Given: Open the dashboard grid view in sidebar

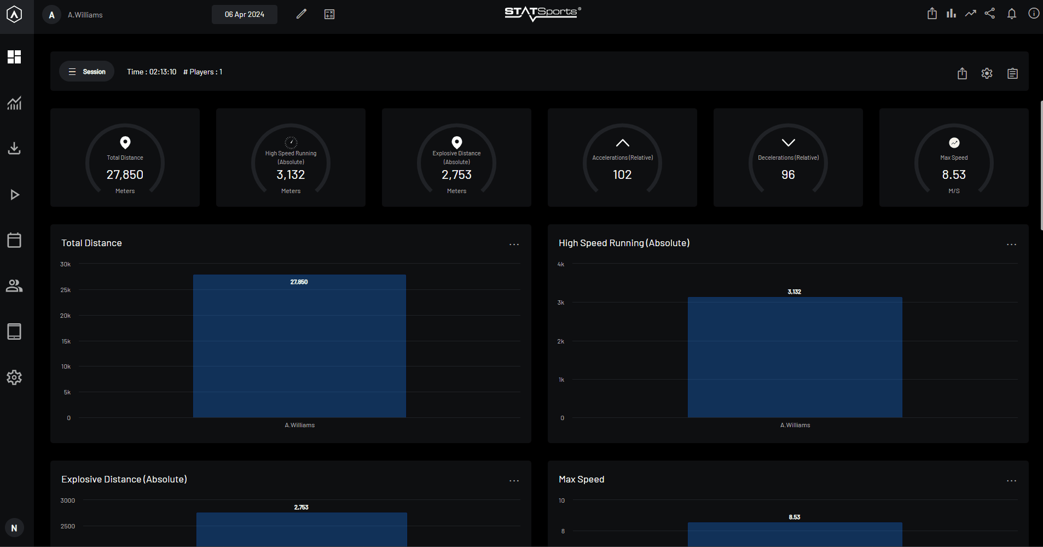Looking at the screenshot, I should (14, 57).
